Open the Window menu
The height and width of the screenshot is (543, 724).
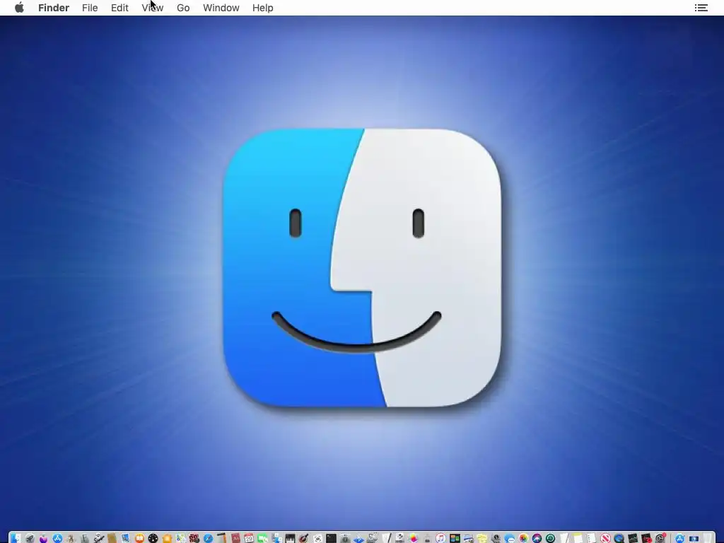point(221,8)
